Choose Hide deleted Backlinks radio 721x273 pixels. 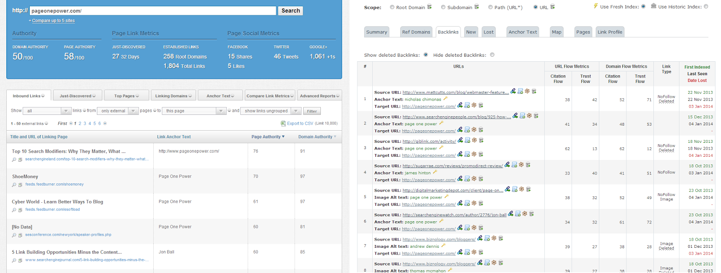[492, 55]
